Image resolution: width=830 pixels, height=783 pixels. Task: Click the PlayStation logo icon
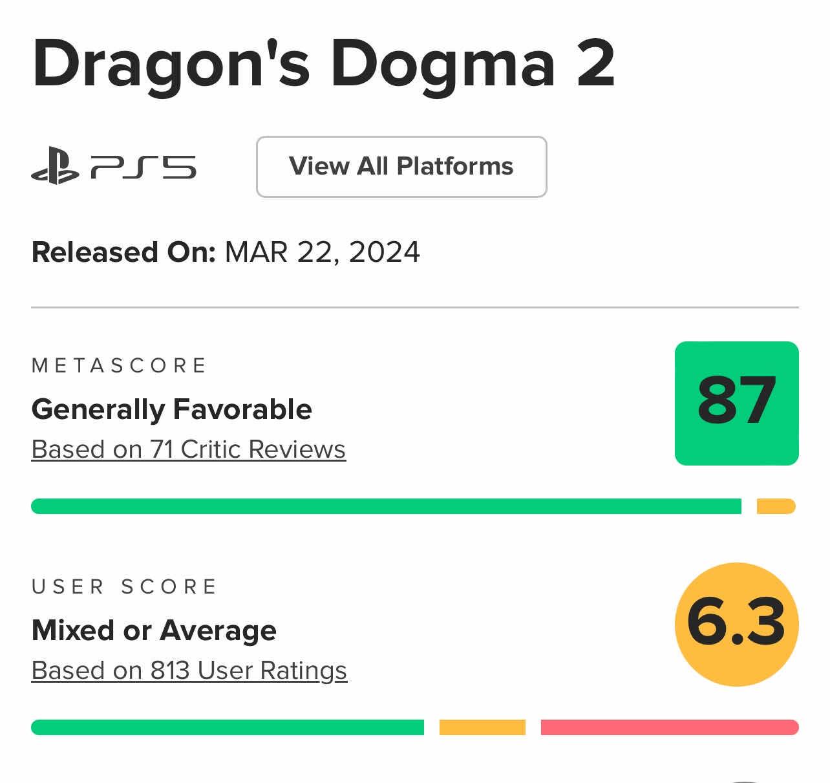(x=55, y=166)
